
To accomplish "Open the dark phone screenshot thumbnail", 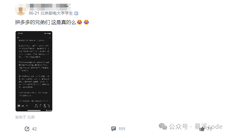I will (x=34, y=71).
